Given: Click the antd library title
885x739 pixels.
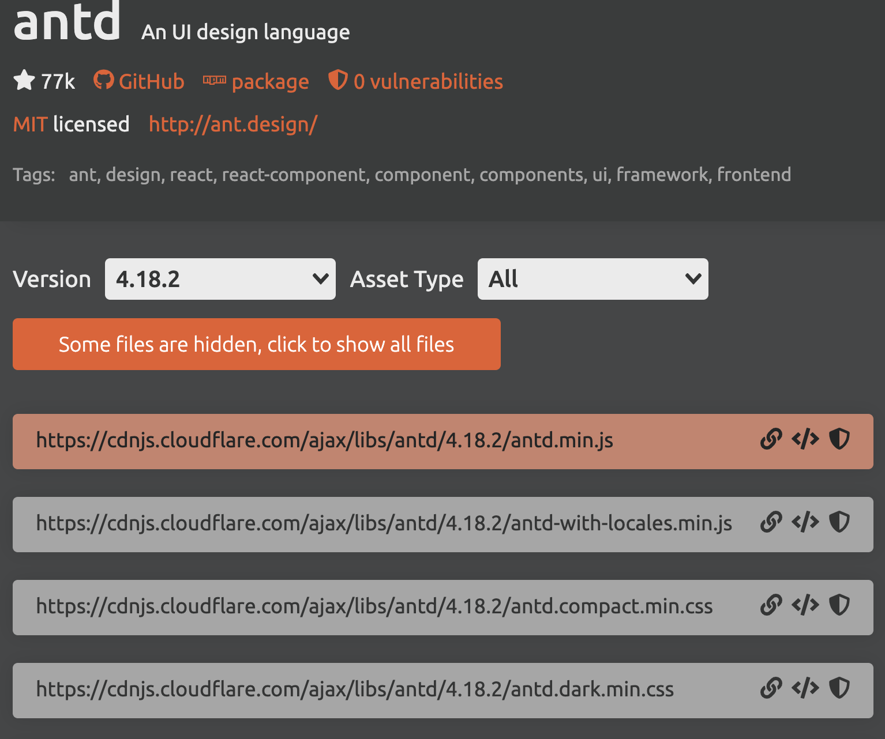Looking at the screenshot, I should point(67,21).
